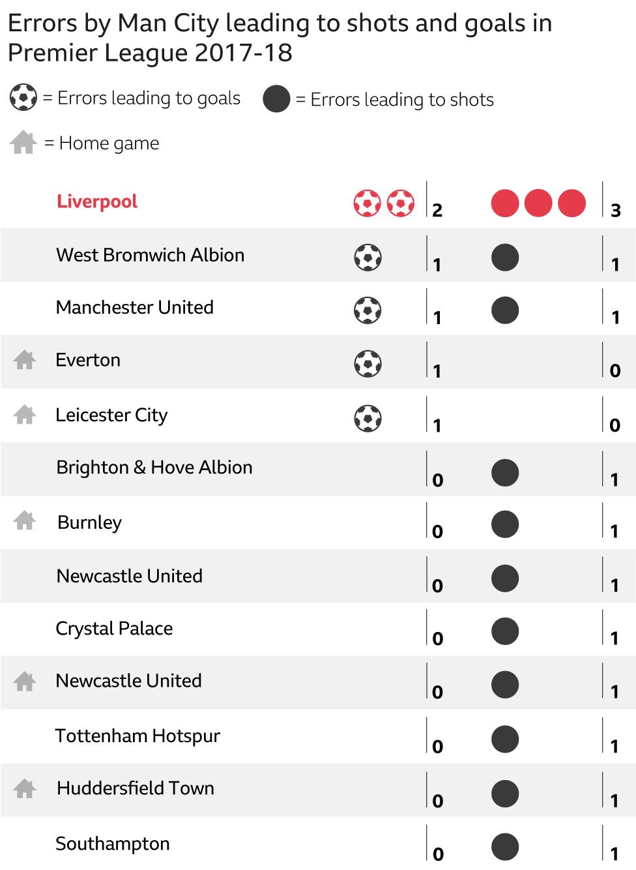
Task: Click the chart title text
Action: (280, 38)
